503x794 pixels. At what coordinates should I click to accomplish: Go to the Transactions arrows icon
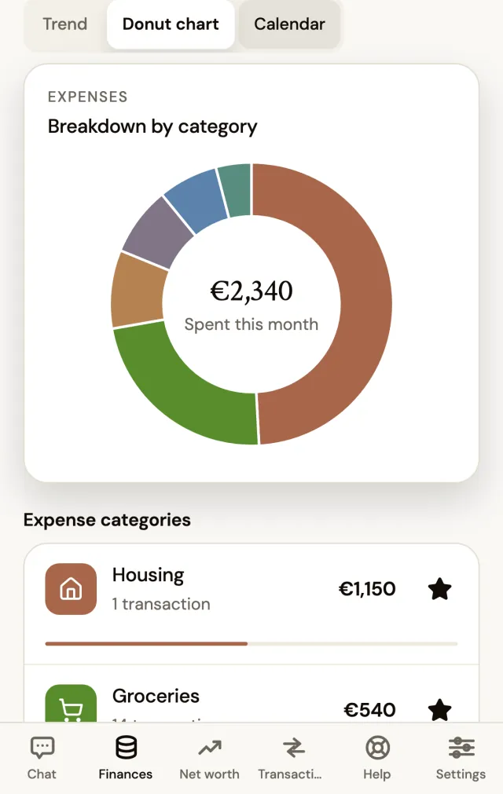[x=293, y=748]
